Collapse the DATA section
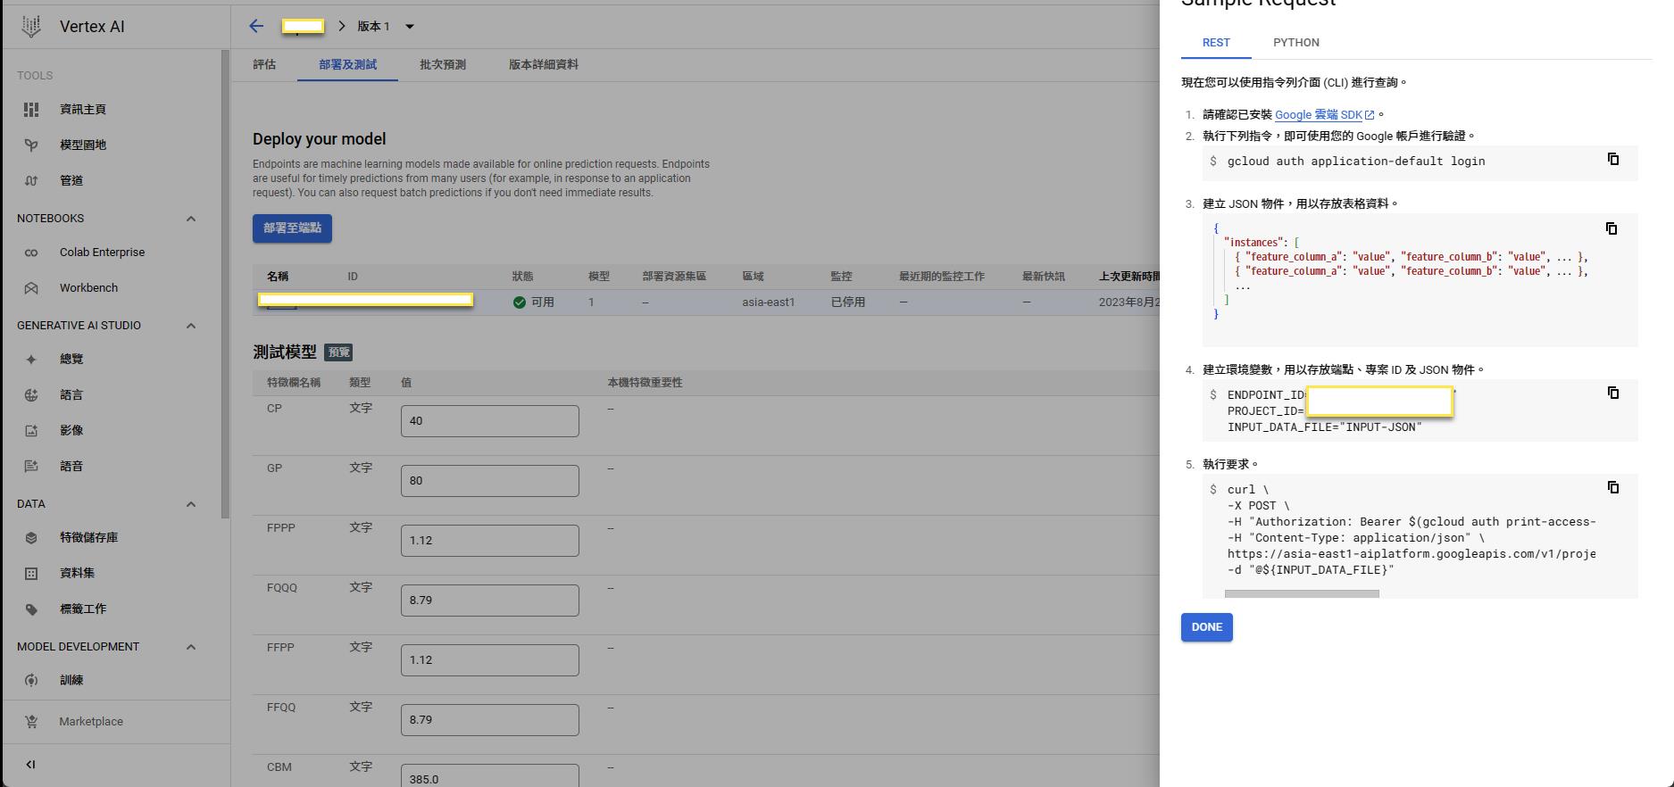 click(x=190, y=504)
